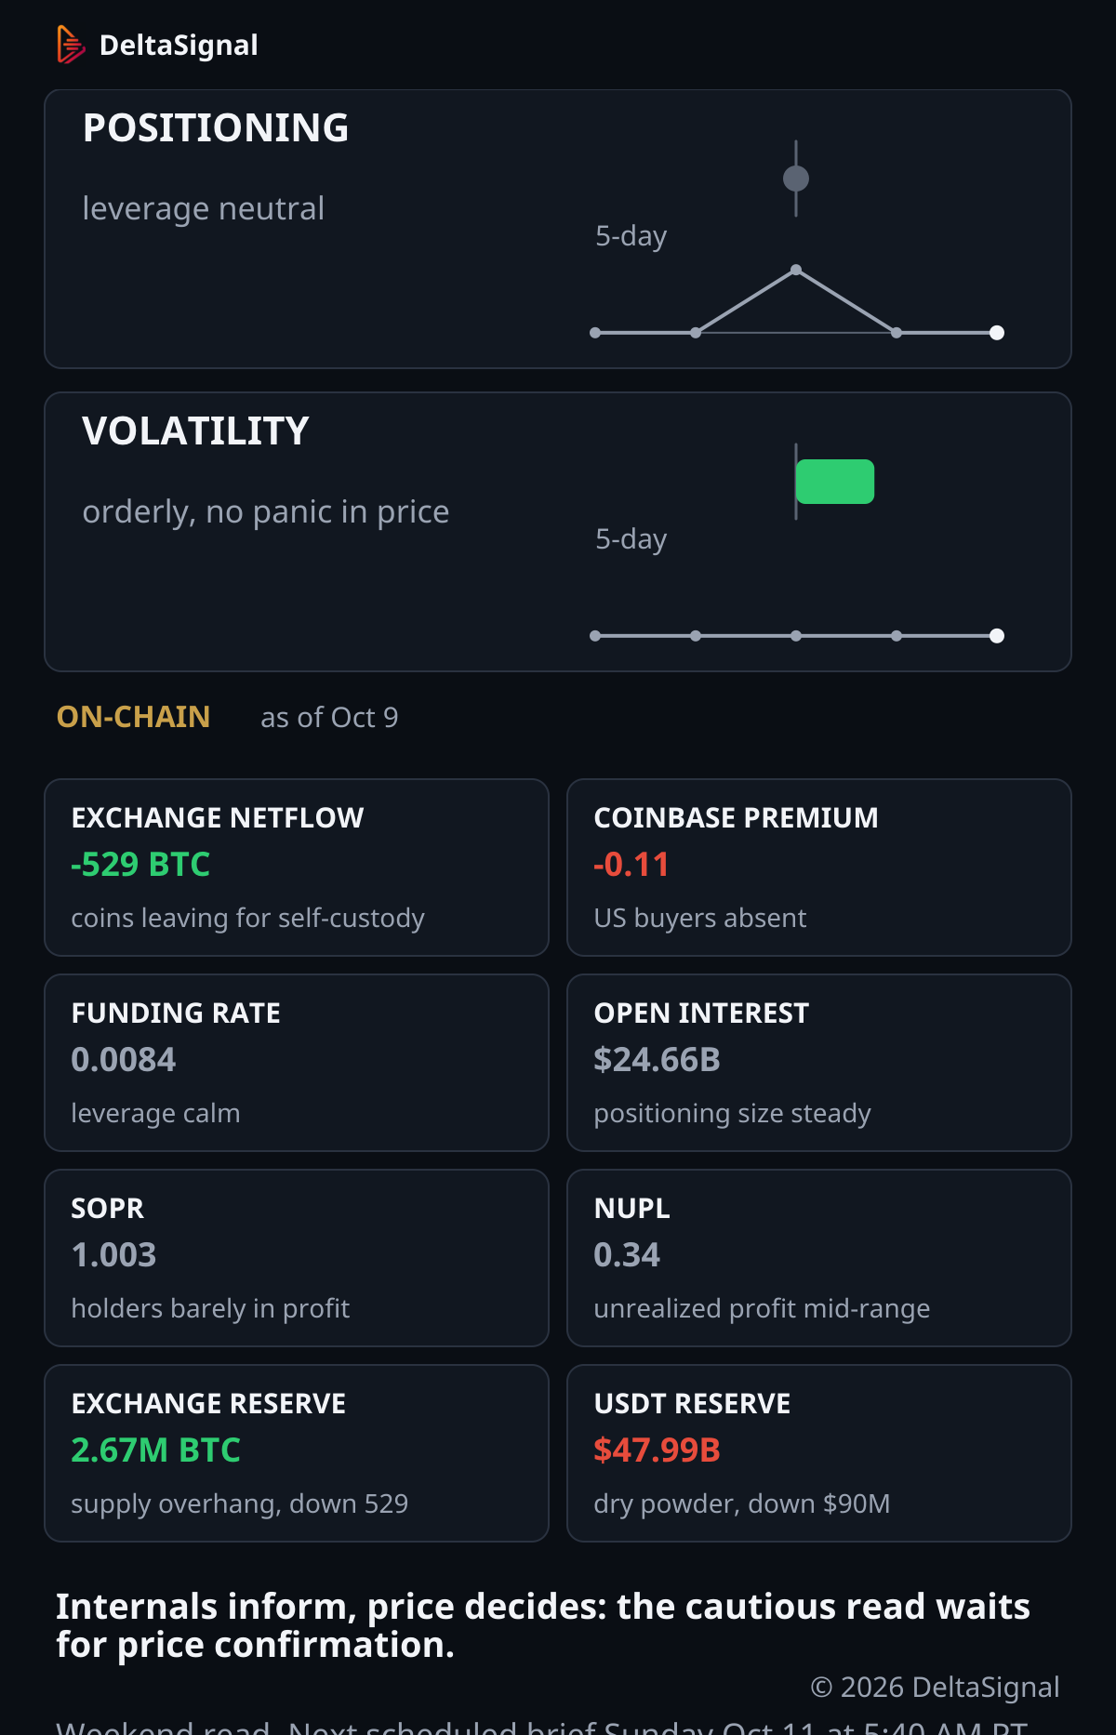Open the DeltaSignal brand name link
This screenshot has width=1116, height=1735.
coord(179,45)
